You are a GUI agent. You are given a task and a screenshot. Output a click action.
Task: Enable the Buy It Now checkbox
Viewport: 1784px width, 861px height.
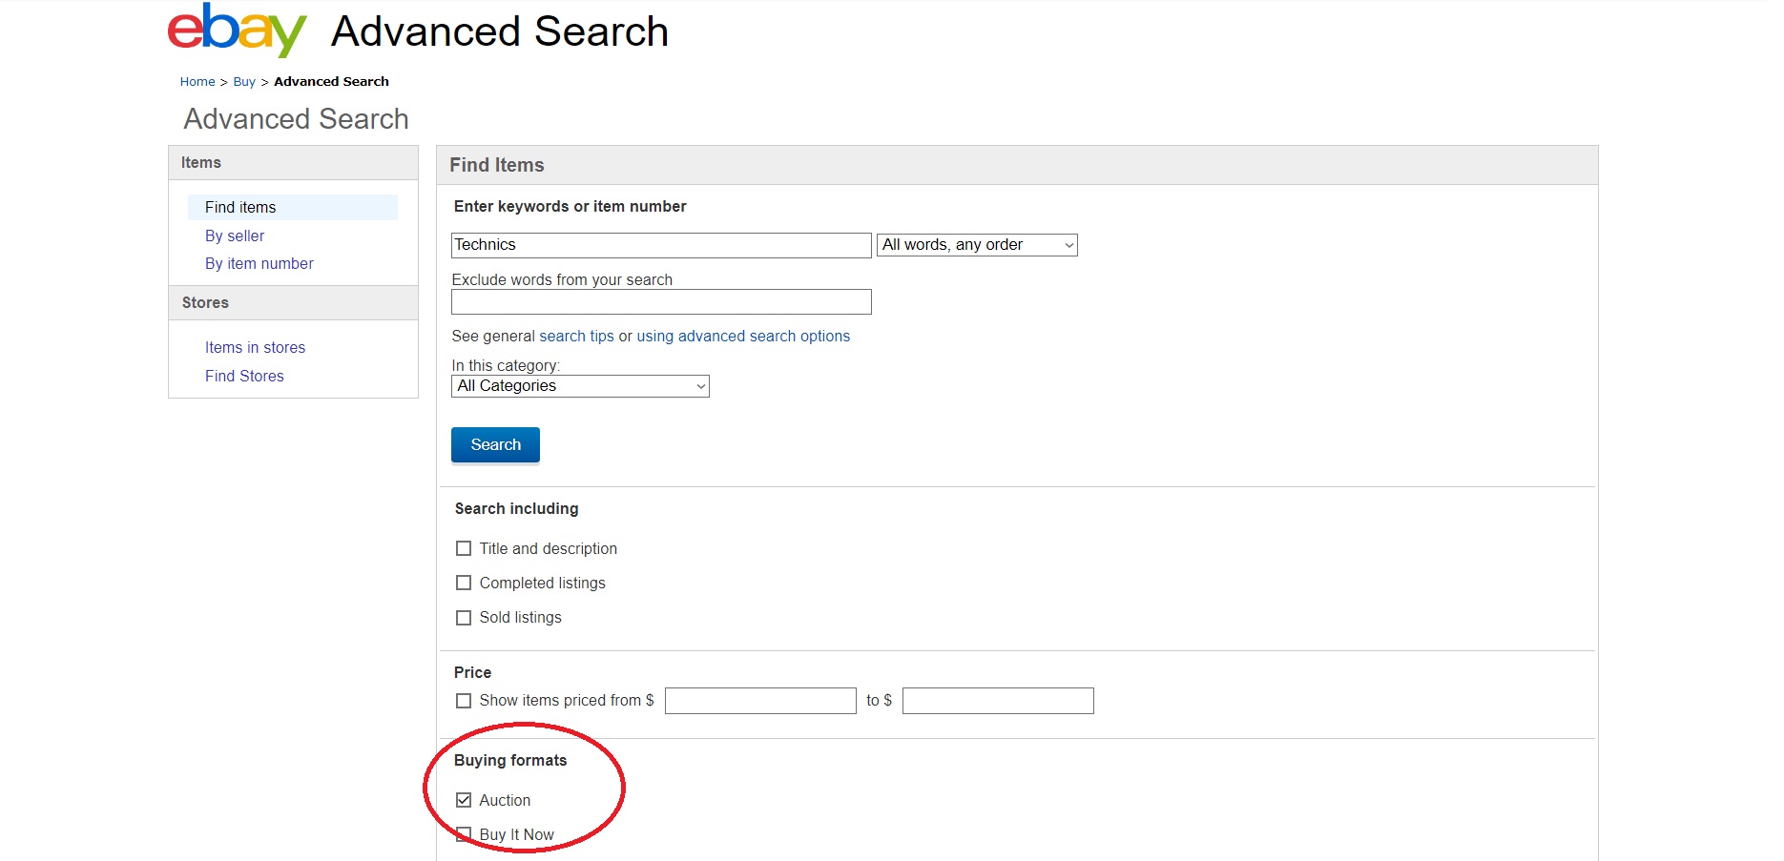tap(464, 834)
